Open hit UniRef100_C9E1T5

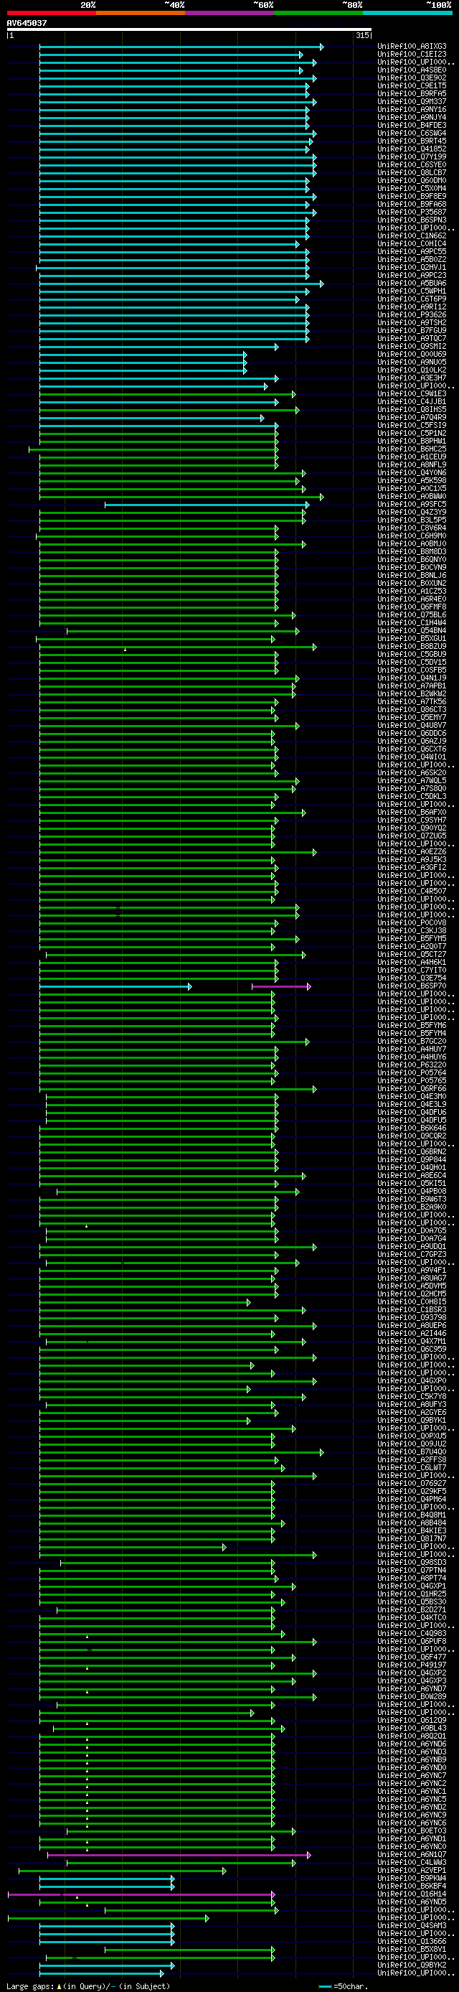(411, 86)
